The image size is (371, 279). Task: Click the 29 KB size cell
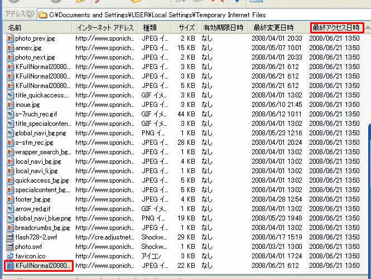186,237
